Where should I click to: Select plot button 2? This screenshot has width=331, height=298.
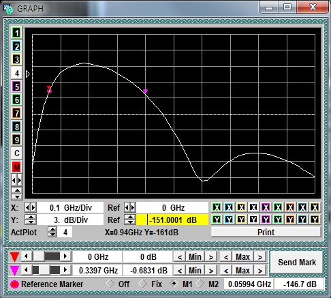tap(16, 46)
